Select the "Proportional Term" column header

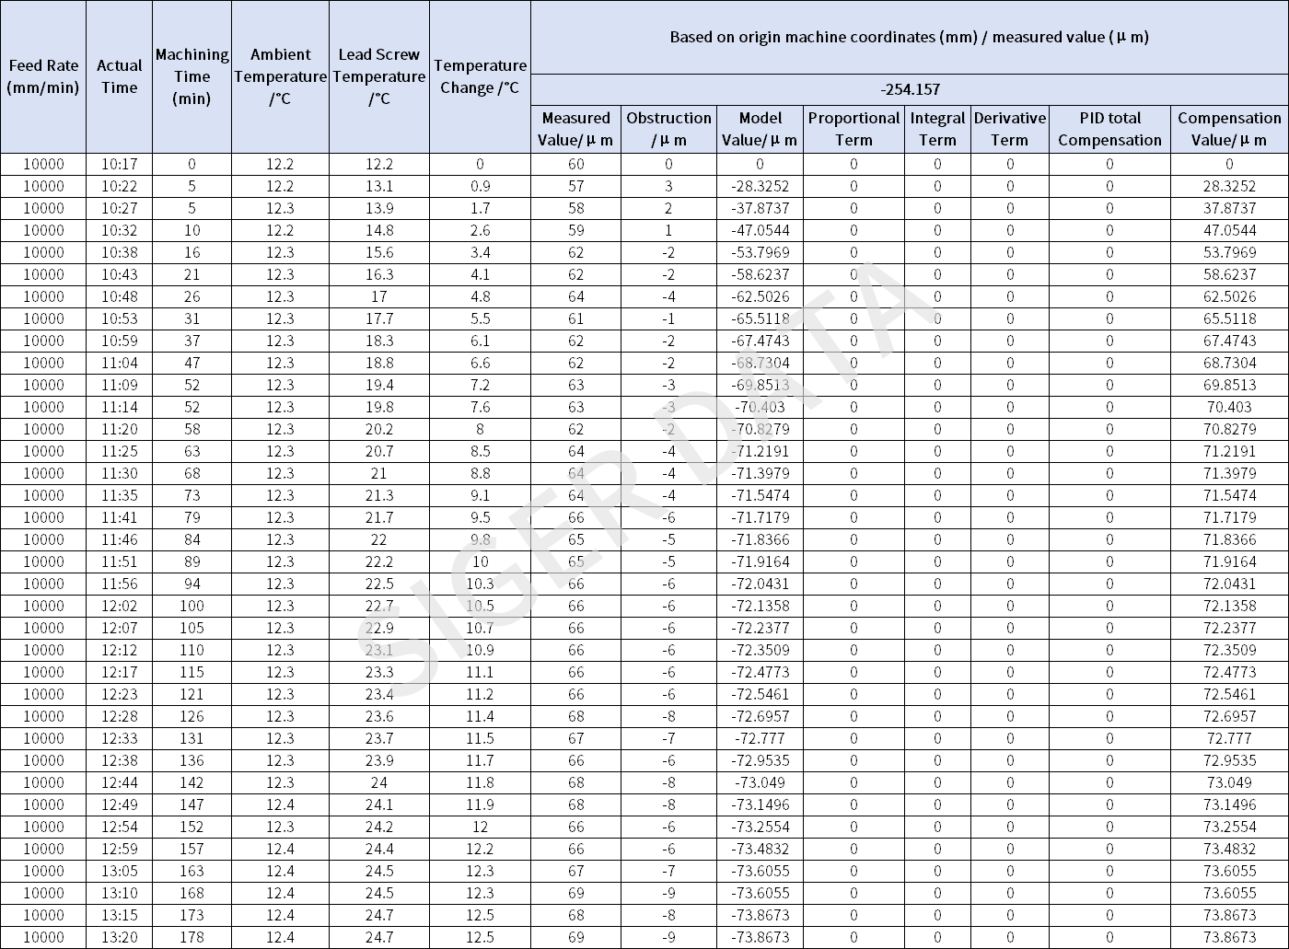click(x=854, y=129)
